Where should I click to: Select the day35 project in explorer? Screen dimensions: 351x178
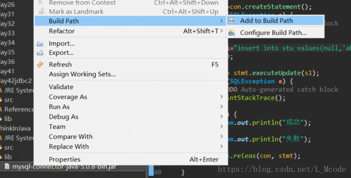[x=8, y=52]
